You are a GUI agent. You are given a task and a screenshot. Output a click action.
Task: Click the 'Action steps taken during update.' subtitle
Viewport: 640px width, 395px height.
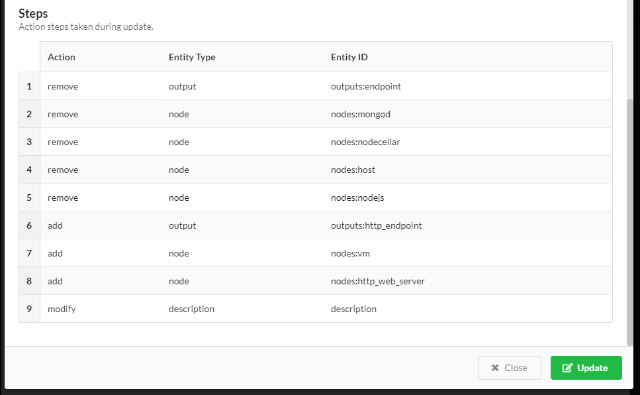[86, 27]
